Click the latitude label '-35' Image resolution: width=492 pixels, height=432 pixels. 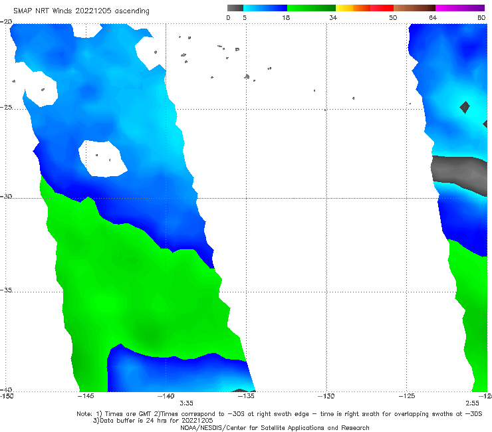(x=6, y=290)
